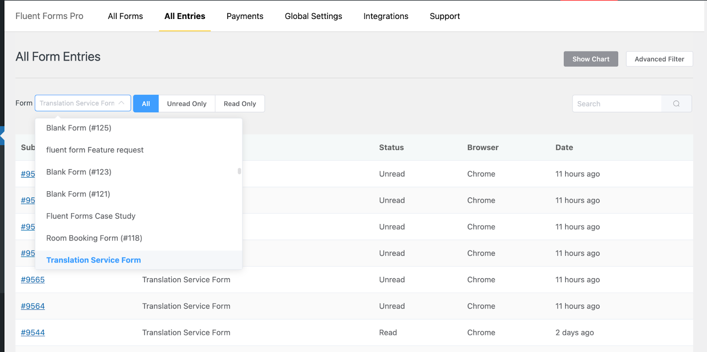Open entry #9544 link
This screenshot has height=352, width=707.
tap(33, 333)
